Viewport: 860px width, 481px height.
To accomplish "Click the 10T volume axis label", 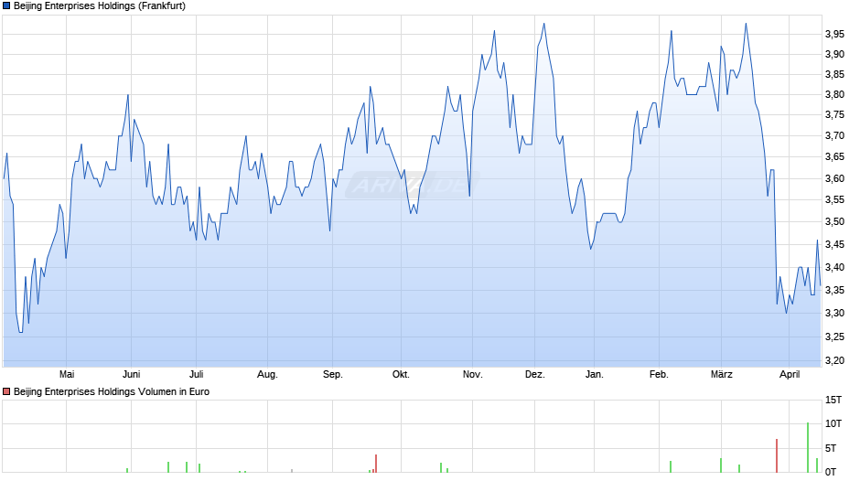I will point(833,423).
